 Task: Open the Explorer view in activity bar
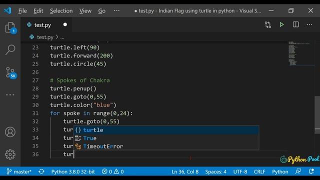click(x=10, y=27)
